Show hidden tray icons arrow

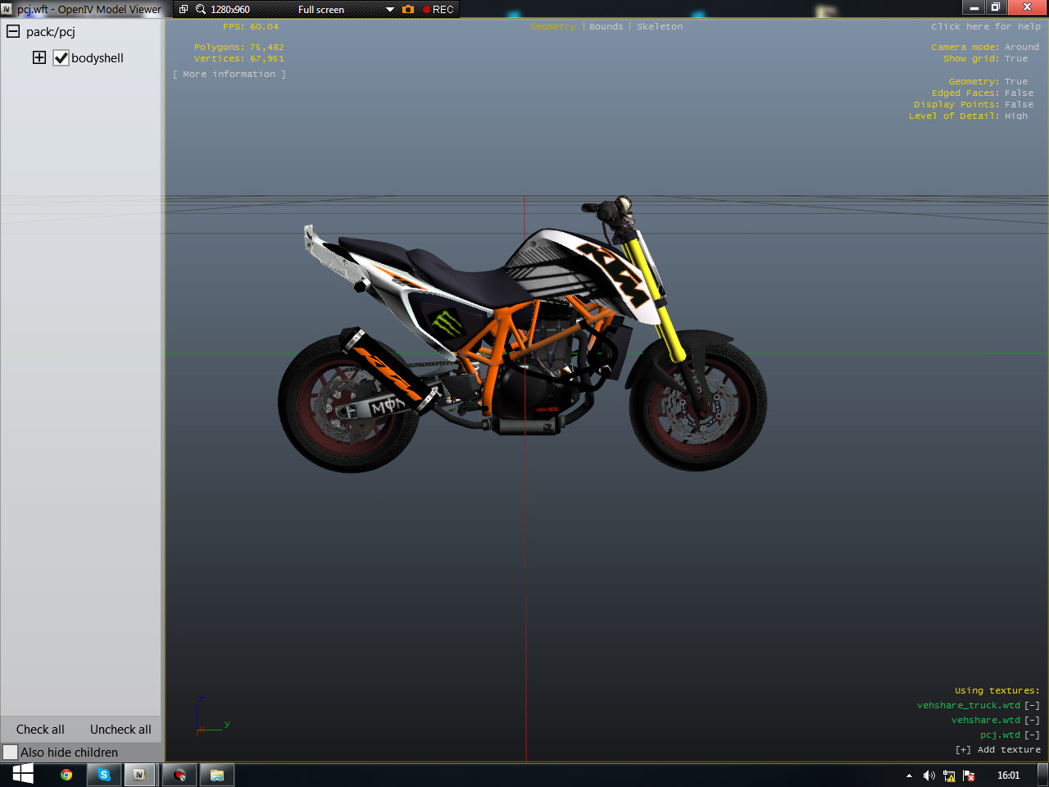tap(909, 776)
